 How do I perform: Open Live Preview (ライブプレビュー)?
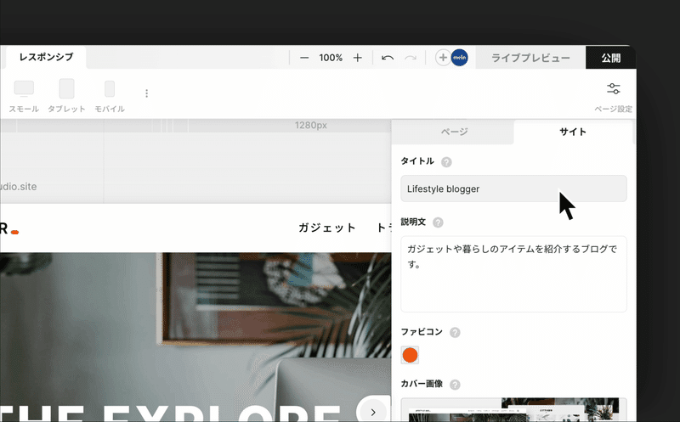[530, 58]
